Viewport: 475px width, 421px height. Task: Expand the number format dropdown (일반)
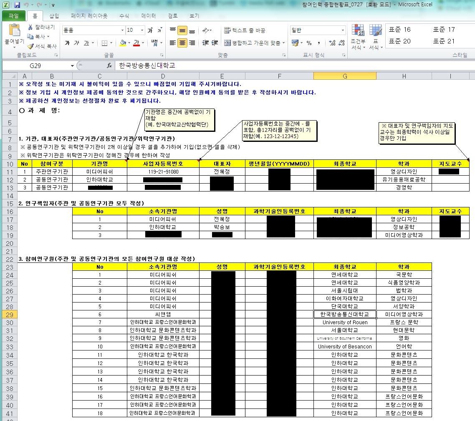pos(343,30)
